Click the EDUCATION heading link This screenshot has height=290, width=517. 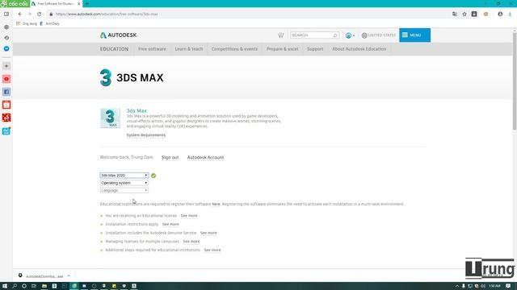click(114, 49)
